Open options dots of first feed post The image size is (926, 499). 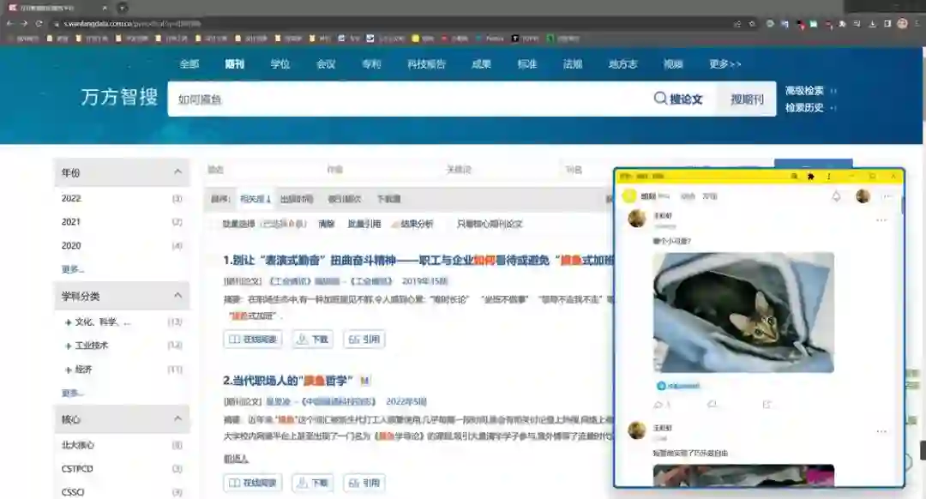881,220
